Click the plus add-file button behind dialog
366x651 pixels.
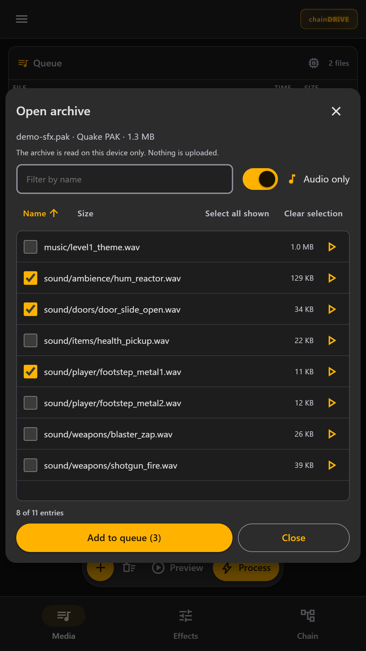(x=100, y=571)
